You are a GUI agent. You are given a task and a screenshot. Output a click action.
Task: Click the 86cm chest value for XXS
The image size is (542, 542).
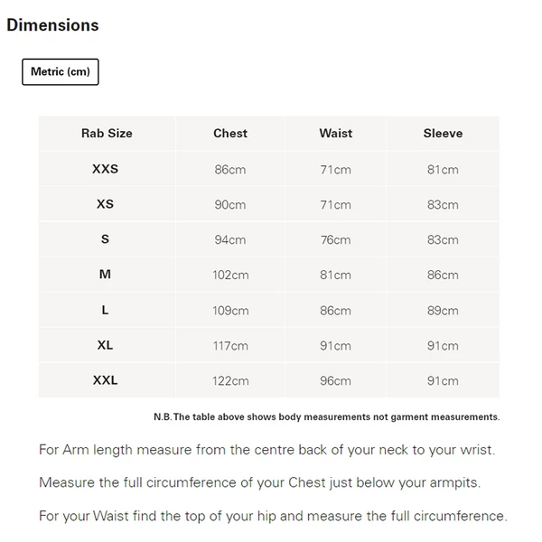[x=230, y=170]
